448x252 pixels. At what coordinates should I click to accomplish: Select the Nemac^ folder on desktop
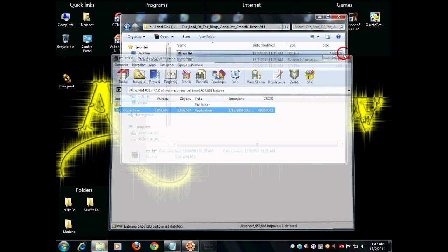pyautogui.click(x=87, y=20)
